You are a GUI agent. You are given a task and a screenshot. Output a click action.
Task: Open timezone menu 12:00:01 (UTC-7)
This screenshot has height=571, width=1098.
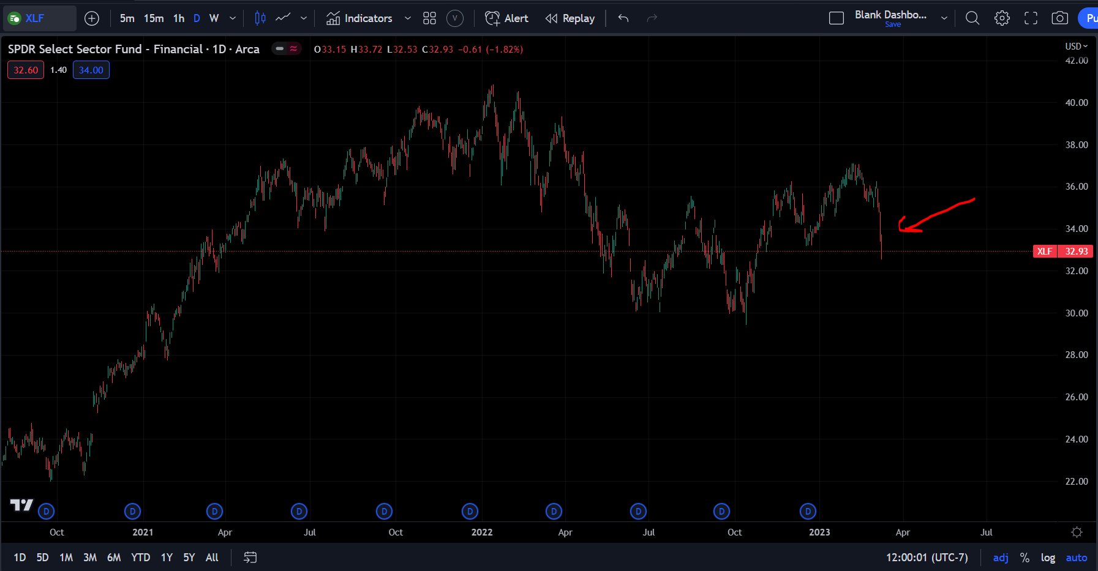tap(927, 558)
